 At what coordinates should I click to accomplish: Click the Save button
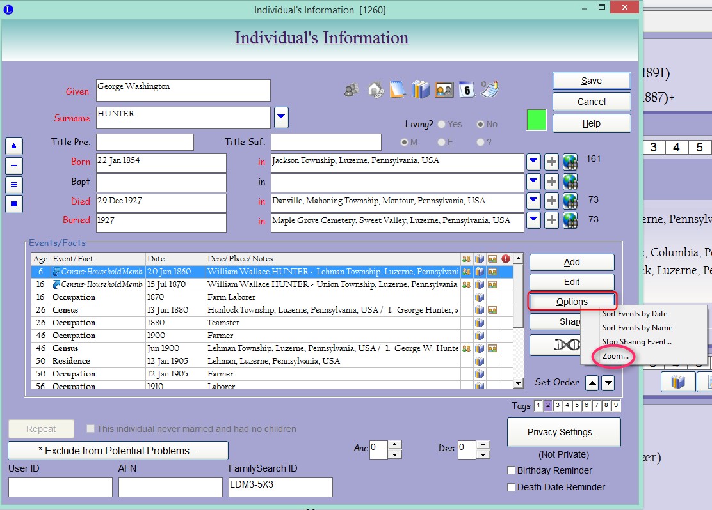[592, 81]
